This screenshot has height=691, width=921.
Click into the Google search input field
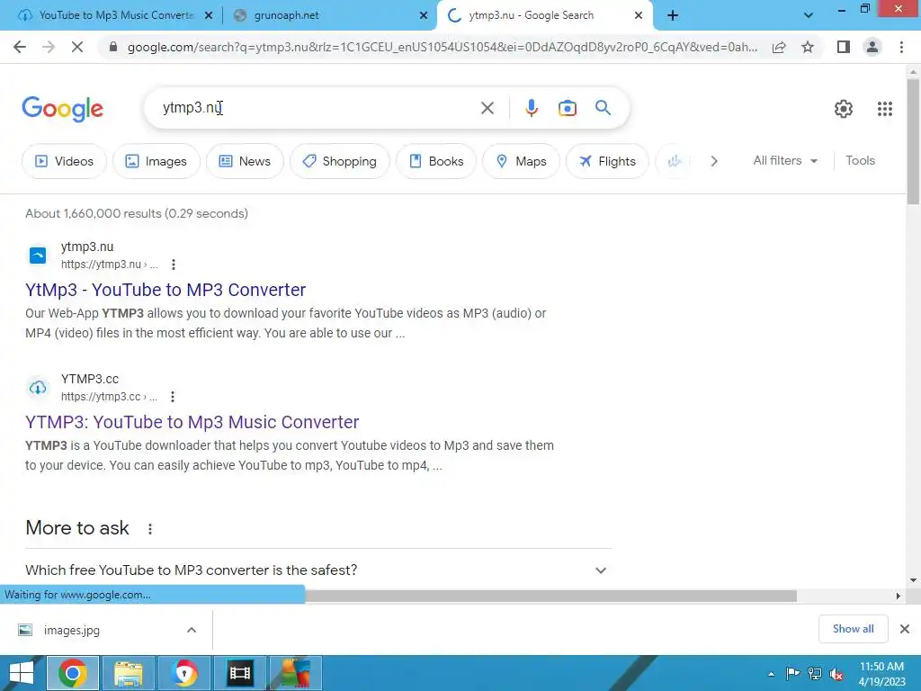(317, 108)
